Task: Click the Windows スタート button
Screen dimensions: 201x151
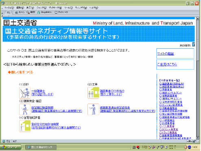Action: (11, 147)
